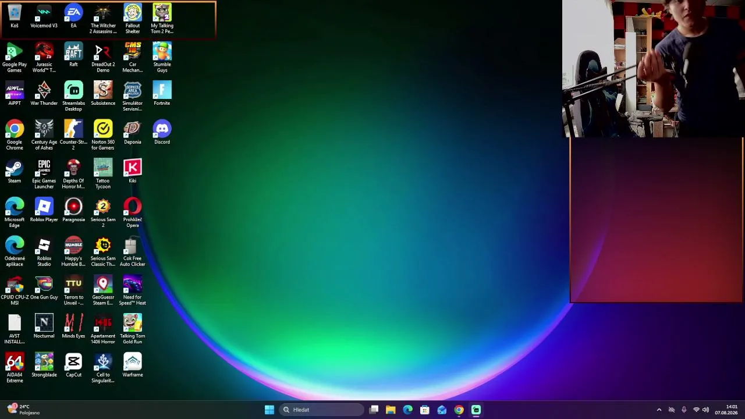Select the Streamlabs Desktop icon on the desktop

point(73,97)
